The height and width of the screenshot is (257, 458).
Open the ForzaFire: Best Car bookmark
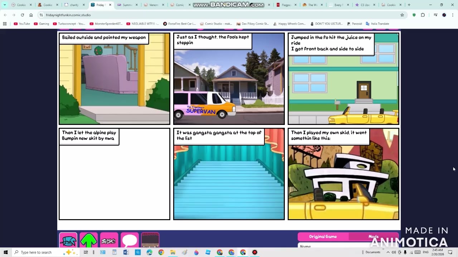tap(179, 24)
